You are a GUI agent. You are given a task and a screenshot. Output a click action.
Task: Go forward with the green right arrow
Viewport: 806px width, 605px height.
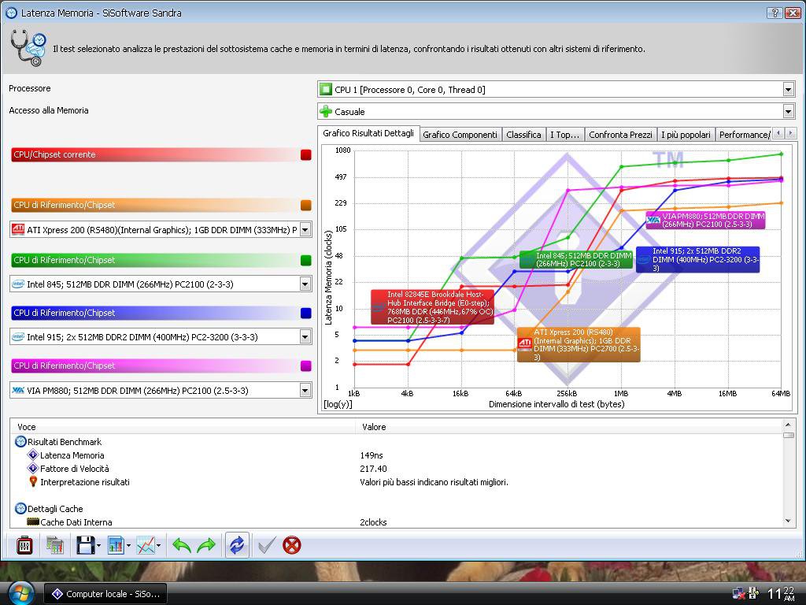click(x=206, y=545)
